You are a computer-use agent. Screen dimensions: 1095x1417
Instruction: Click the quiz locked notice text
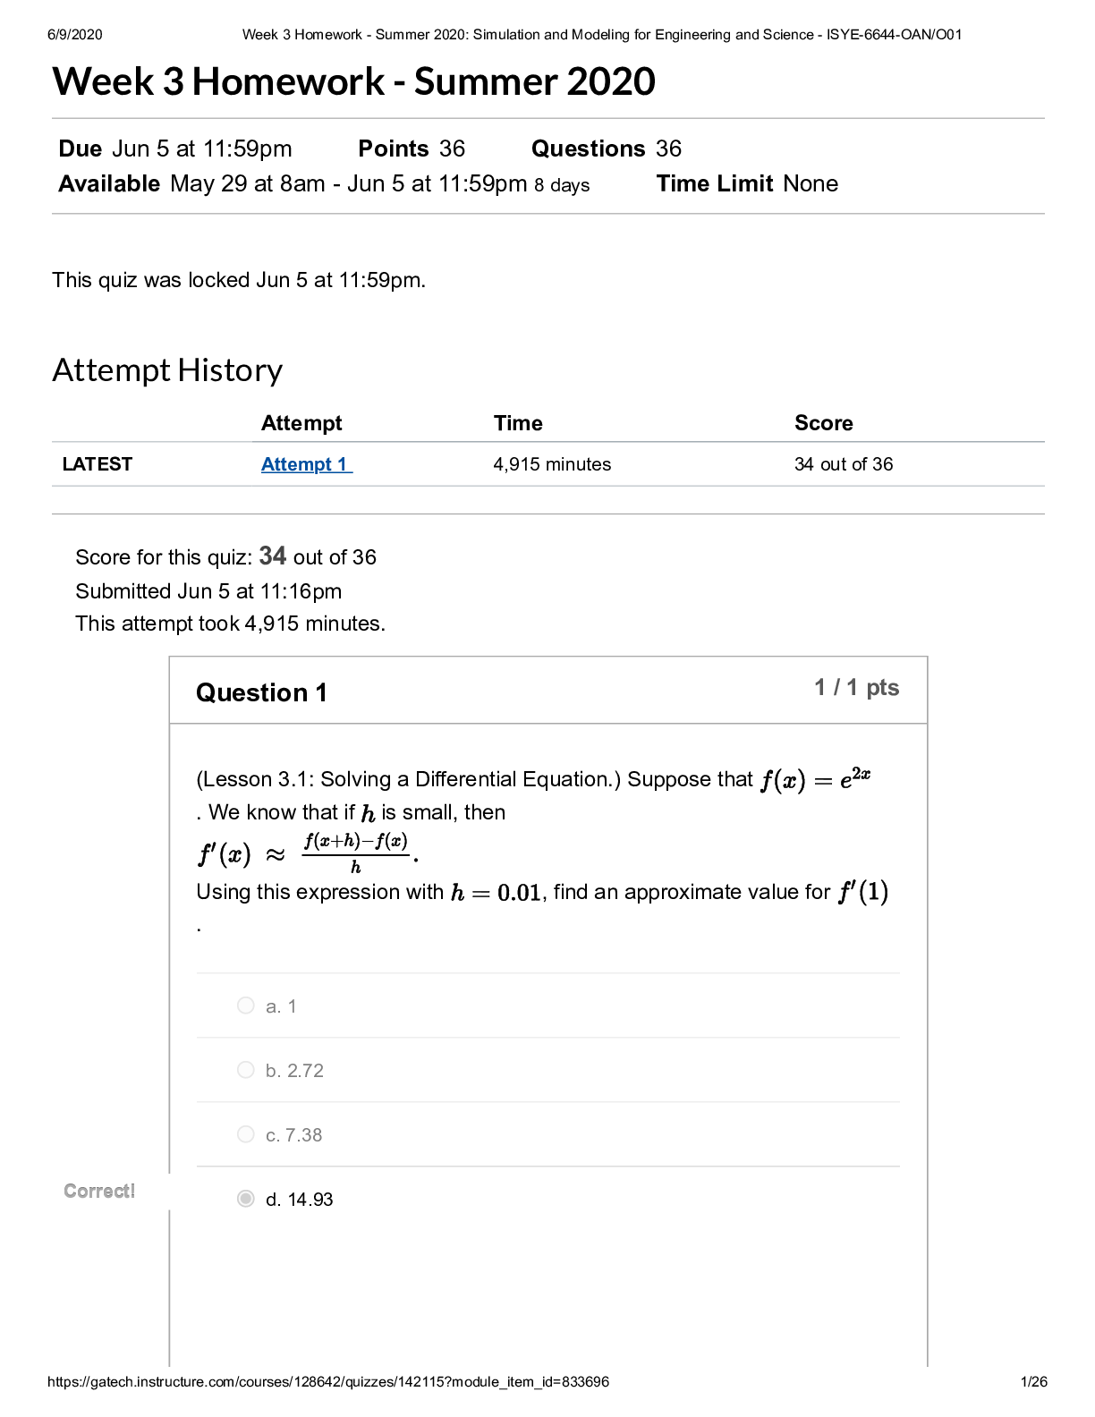coord(239,280)
